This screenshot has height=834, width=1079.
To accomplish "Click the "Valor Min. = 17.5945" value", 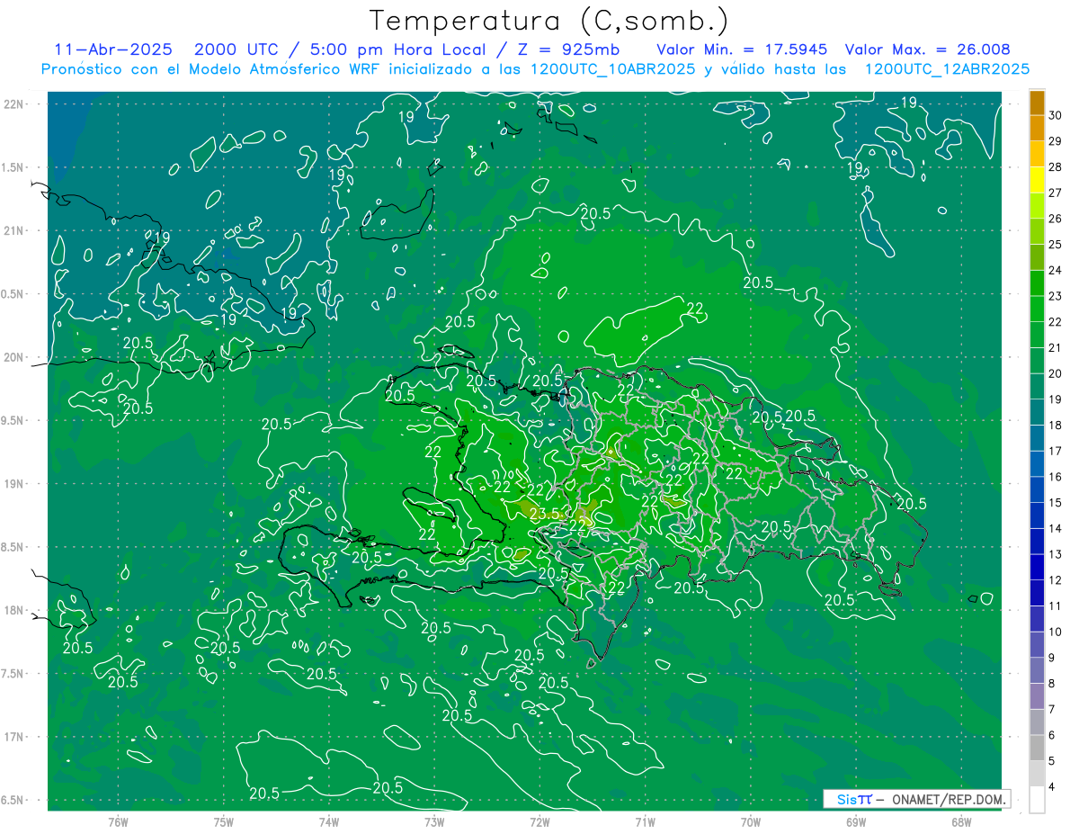I will pyautogui.click(x=740, y=49).
